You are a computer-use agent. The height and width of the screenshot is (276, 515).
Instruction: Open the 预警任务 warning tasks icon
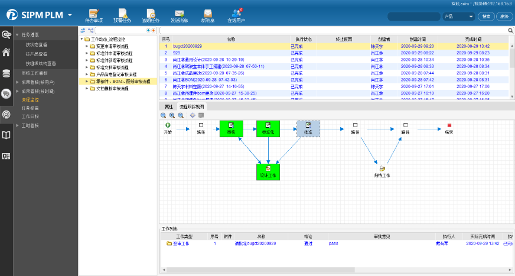[x=122, y=15]
